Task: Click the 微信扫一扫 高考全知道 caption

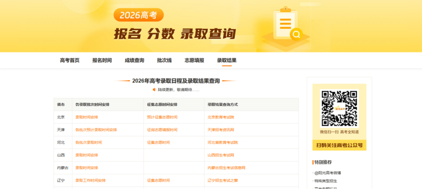Action: click(340, 132)
